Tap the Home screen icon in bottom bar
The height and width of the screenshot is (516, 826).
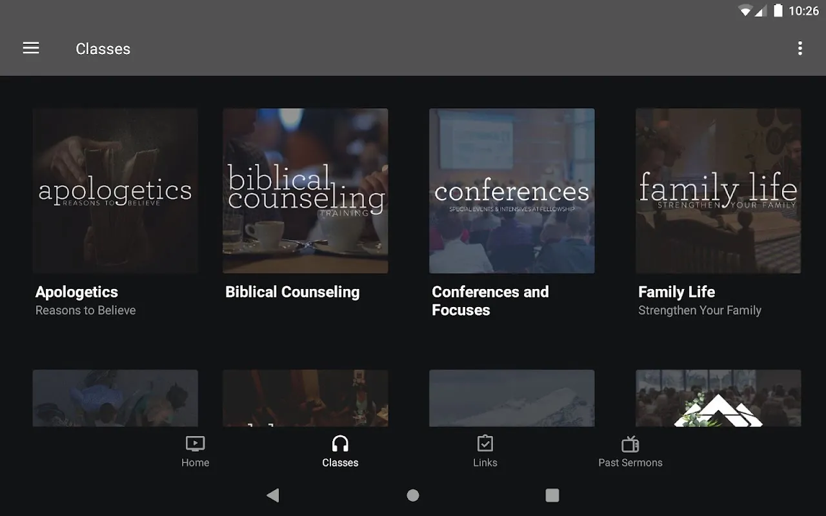[x=195, y=444]
